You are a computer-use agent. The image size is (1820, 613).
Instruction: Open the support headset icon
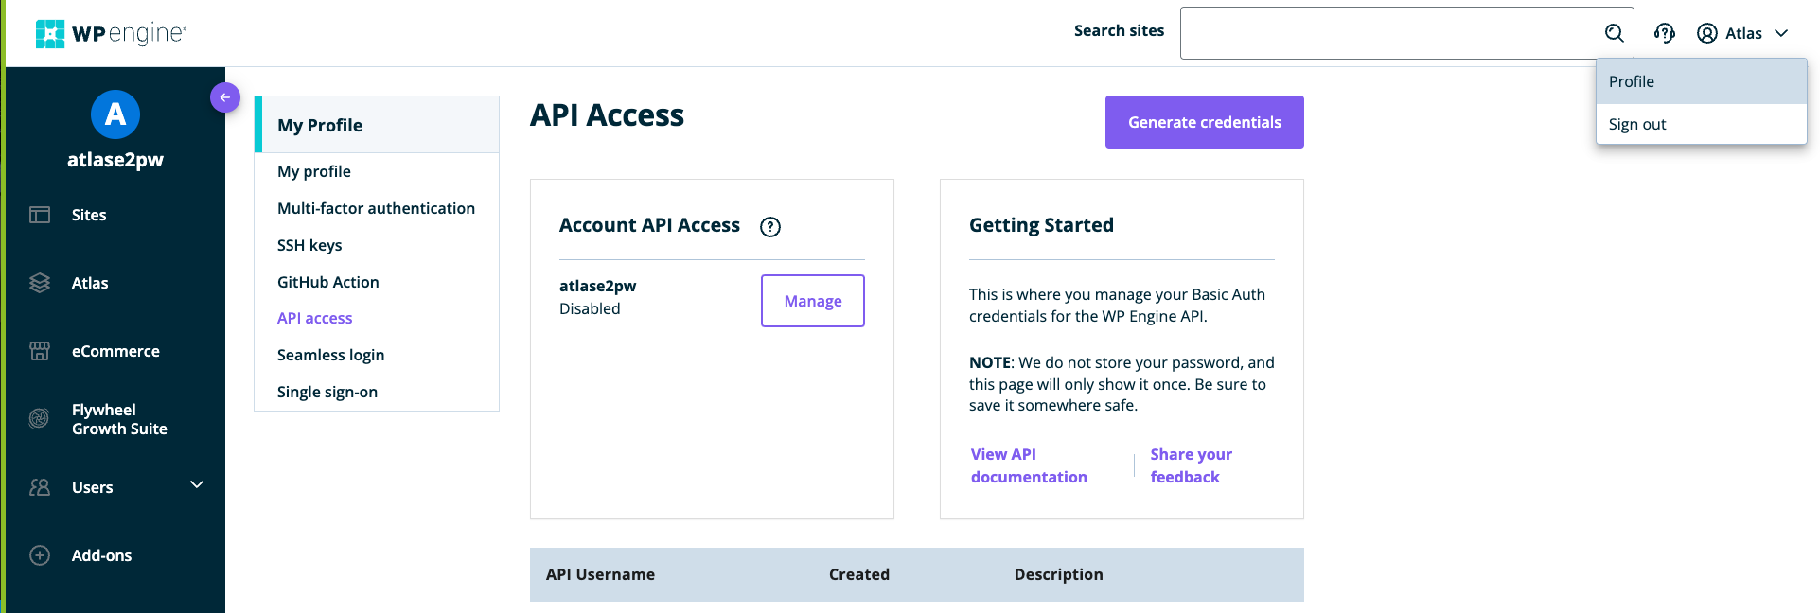tap(1664, 33)
